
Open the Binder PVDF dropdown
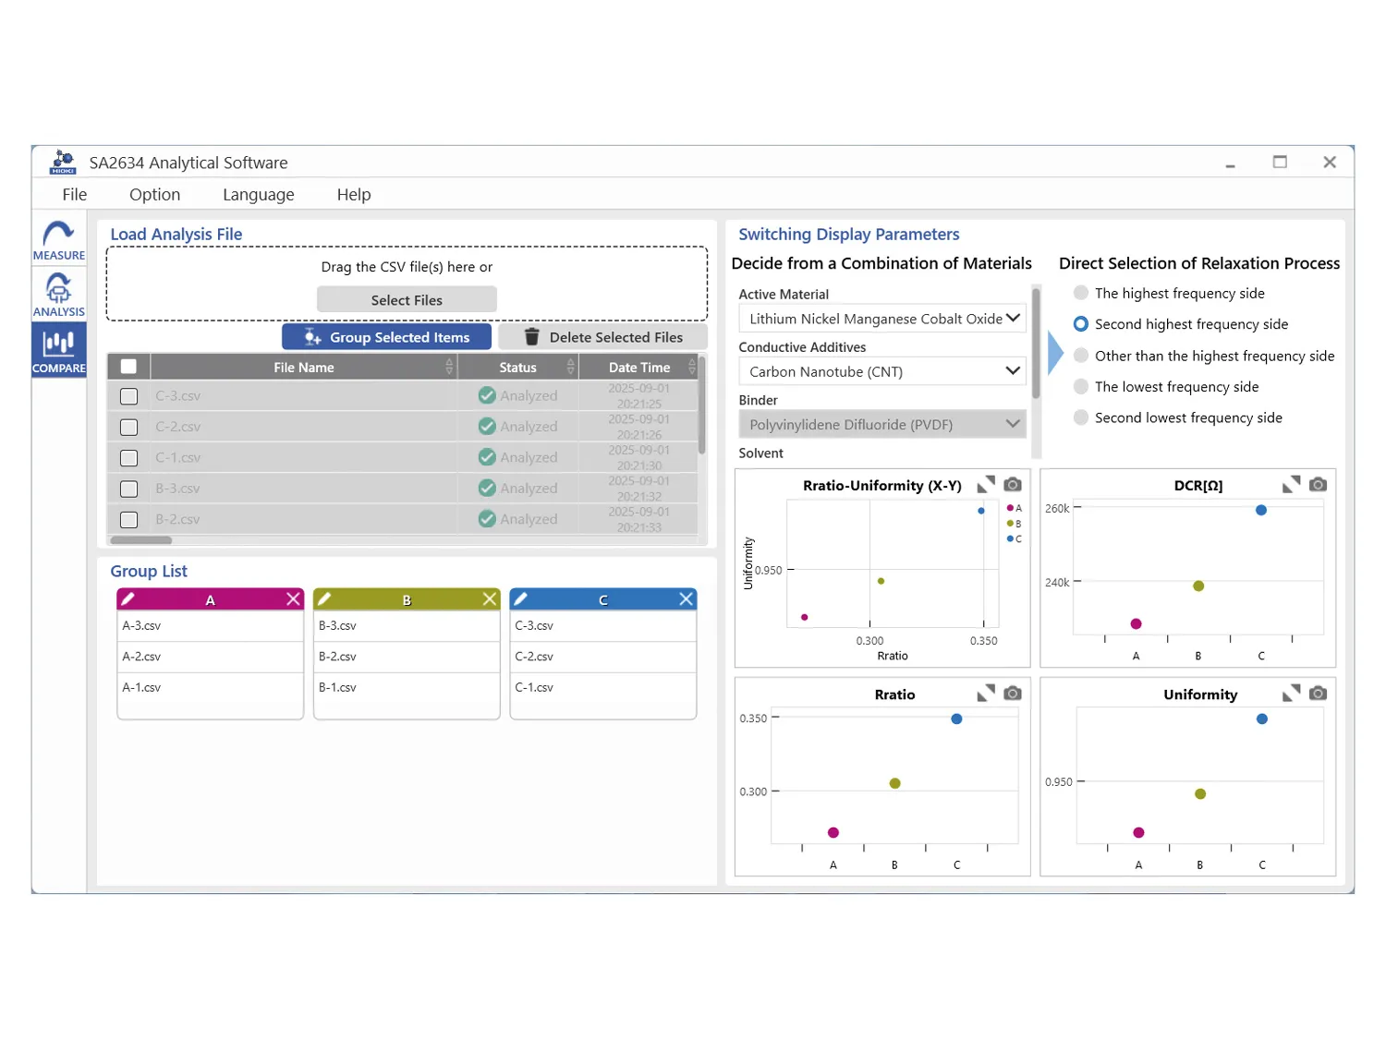(882, 425)
